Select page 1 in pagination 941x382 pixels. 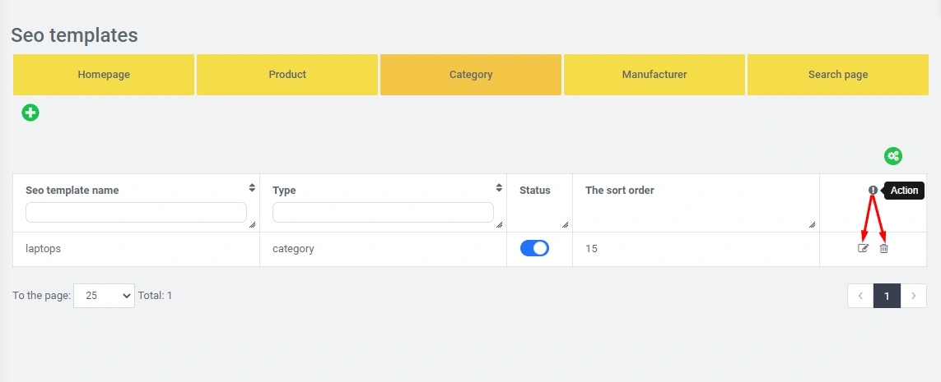coord(887,296)
